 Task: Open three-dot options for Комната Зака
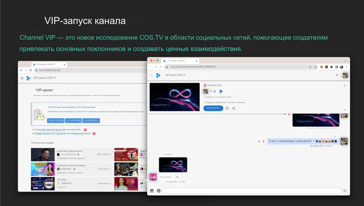pos(345,86)
